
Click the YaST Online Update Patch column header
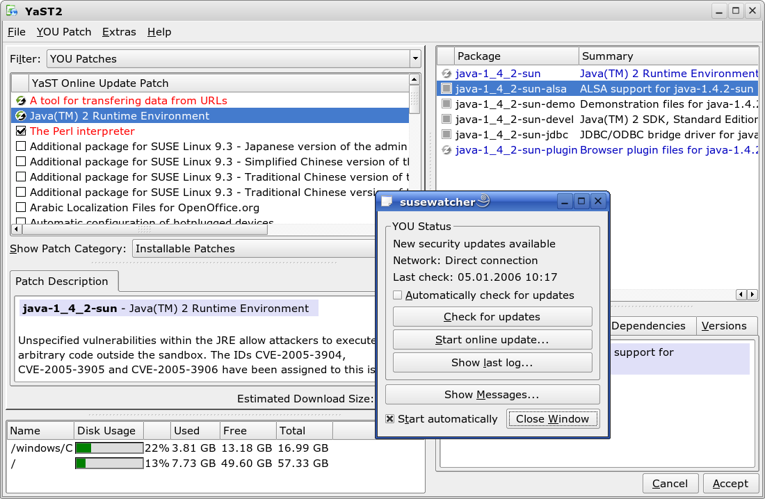click(x=218, y=83)
